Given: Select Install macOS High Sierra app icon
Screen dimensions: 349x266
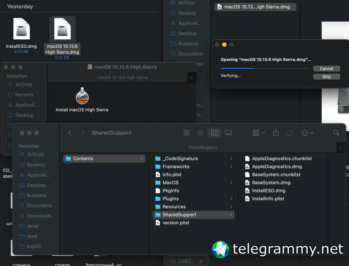Looking at the screenshot, I should click(x=82, y=96).
